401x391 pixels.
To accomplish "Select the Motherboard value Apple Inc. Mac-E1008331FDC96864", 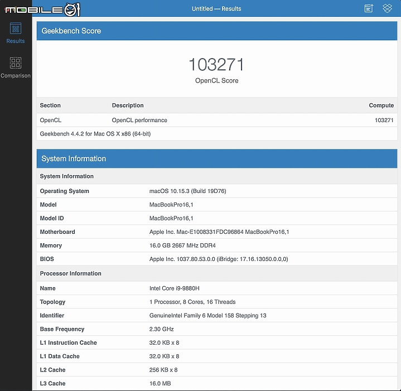I will (219, 231).
